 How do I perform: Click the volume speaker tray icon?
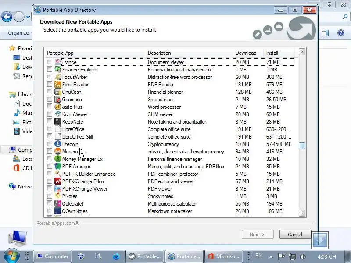click(303, 256)
